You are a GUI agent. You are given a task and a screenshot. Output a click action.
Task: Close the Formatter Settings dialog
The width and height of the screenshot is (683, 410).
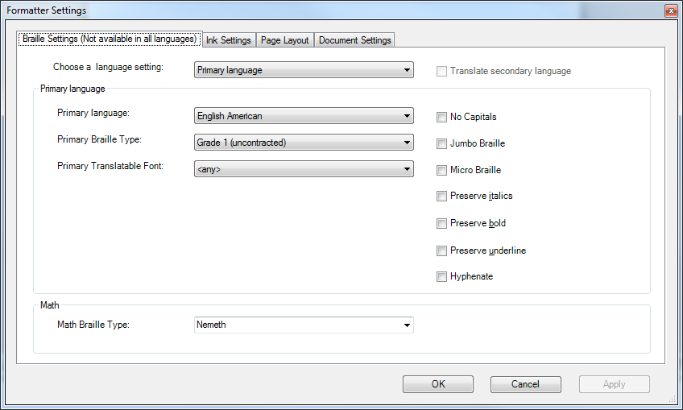(x=670, y=10)
